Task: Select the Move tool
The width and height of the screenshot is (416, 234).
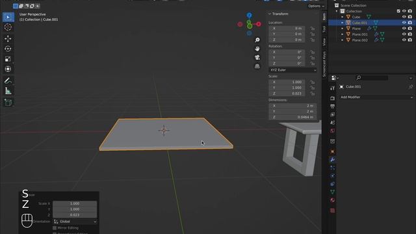Action: point(8,39)
